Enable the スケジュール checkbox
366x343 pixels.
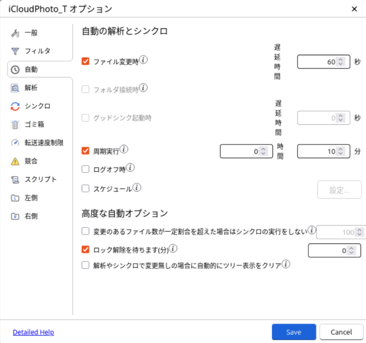[85, 188]
